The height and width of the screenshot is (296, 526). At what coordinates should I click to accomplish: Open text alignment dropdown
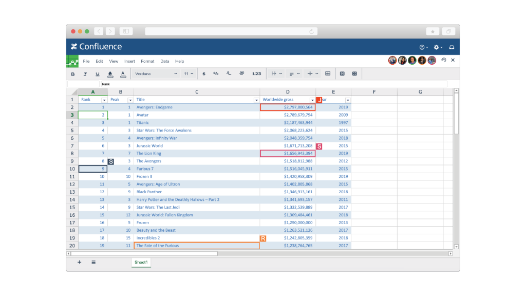point(294,74)
